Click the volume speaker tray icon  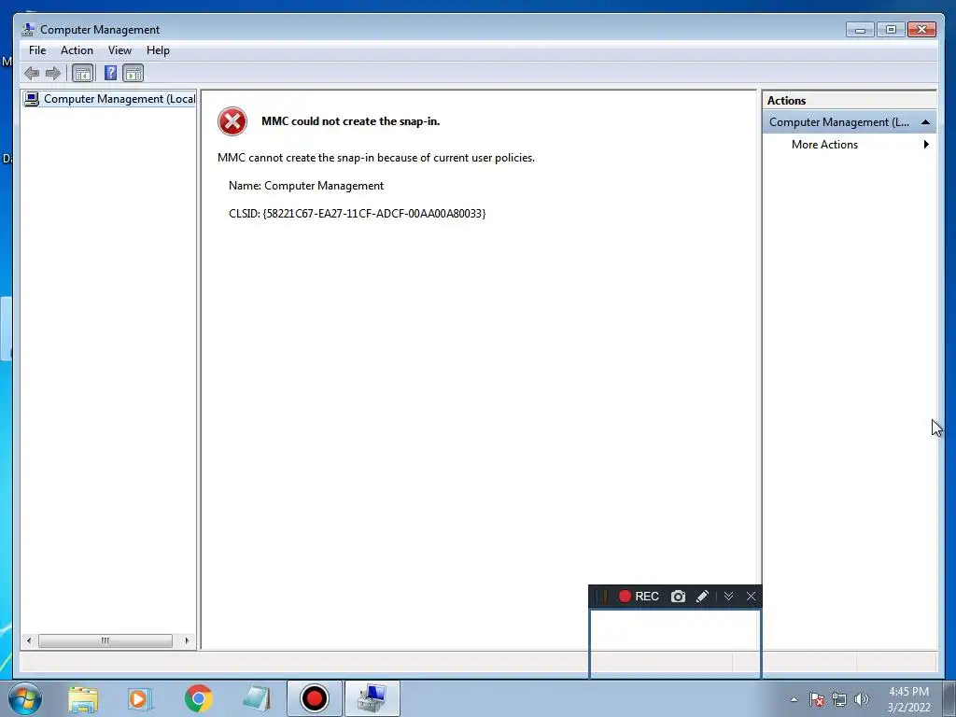click(862, 700)
